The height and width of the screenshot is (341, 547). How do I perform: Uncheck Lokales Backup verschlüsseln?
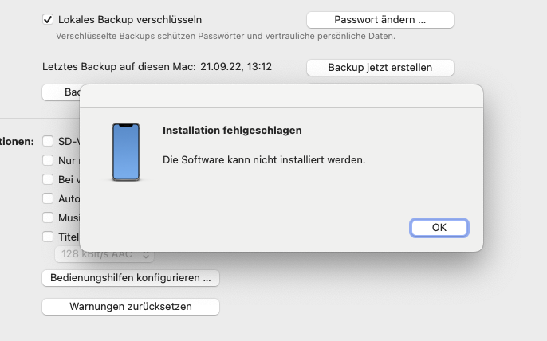pyautogui.click(x=49, y=19)
